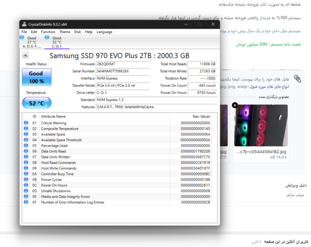Click raw value 0000000179D20E
This screenshot has height=247, width=311.
click(195, 151)
